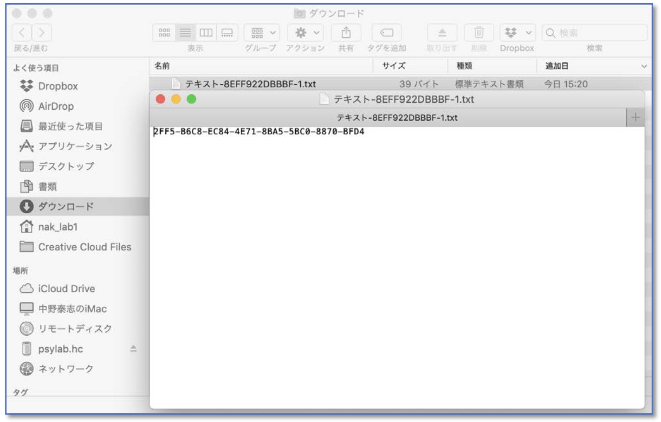The image size is (661, 422).
Task: Open the Dropbox toolbar dropdown
Action: click(517, 32)
